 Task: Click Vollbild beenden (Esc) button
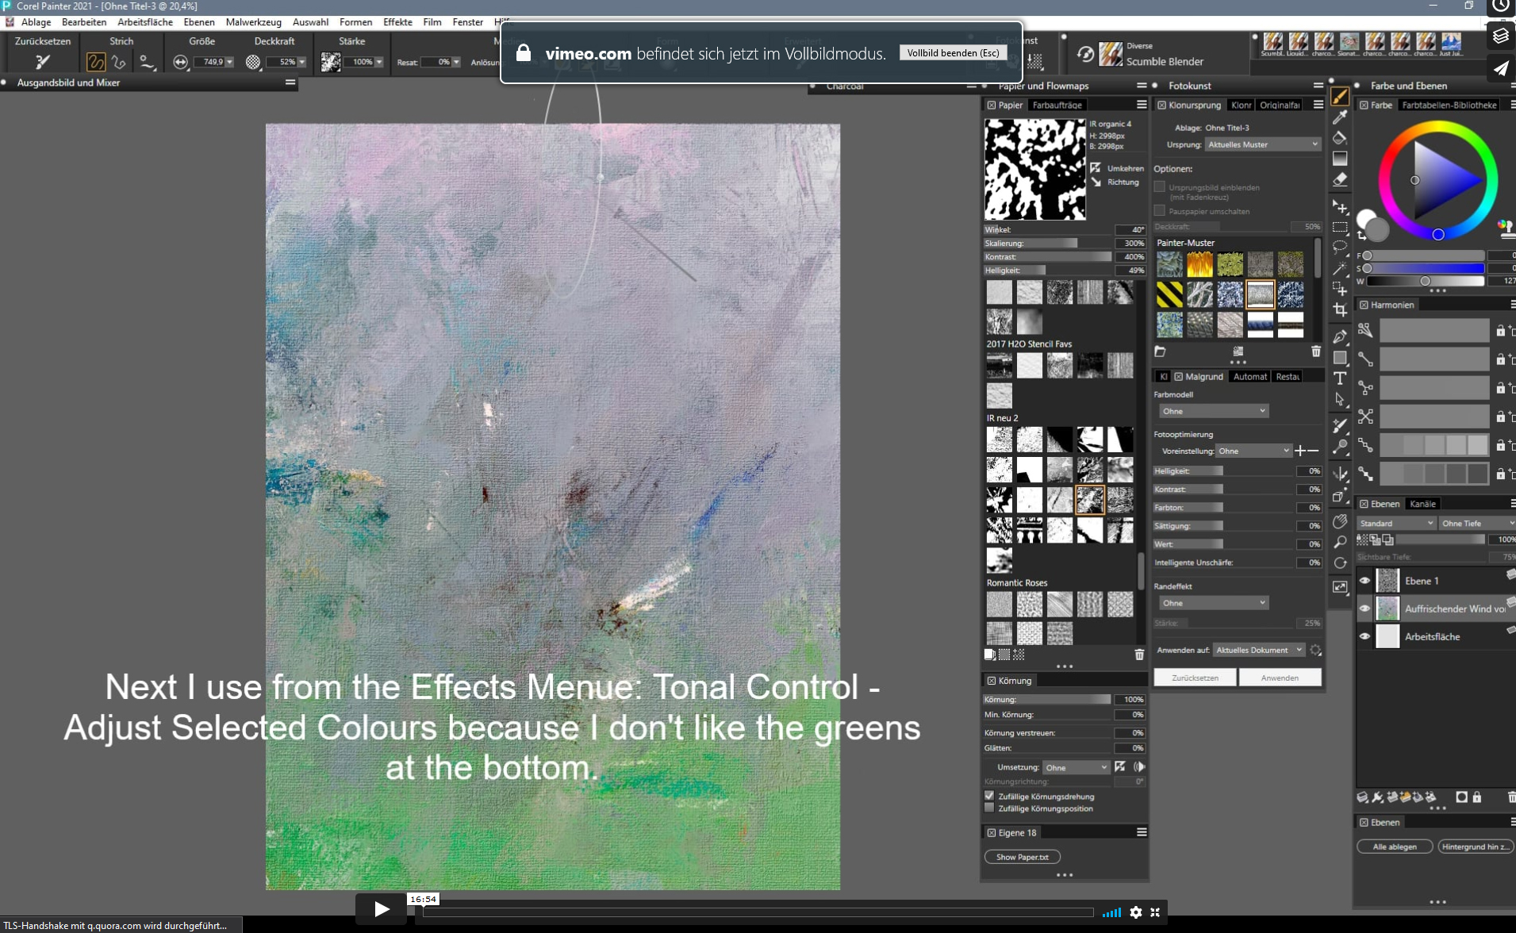click(x=953, y=53)
